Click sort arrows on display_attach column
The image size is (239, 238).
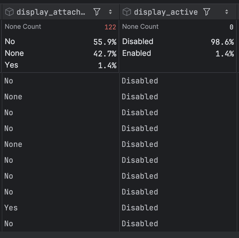click(110, 12)
